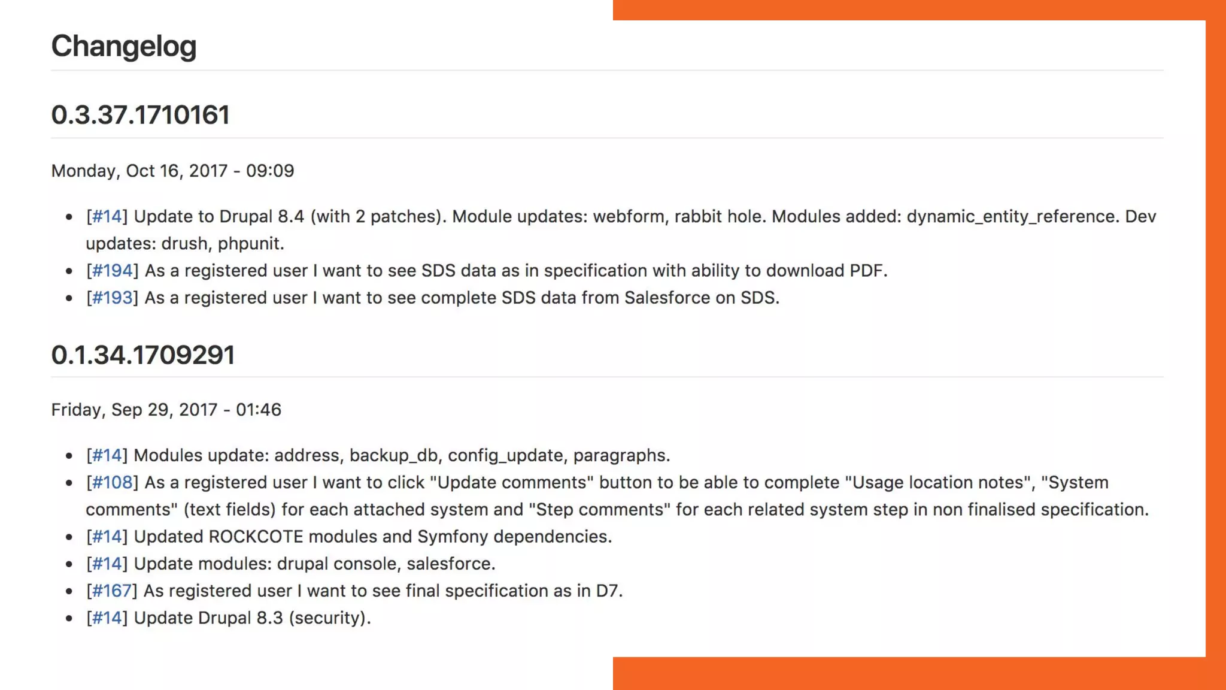Open #14 link for Drupal 8.3 security entry
Screen dimensions: 1226x690
[107, 618]
